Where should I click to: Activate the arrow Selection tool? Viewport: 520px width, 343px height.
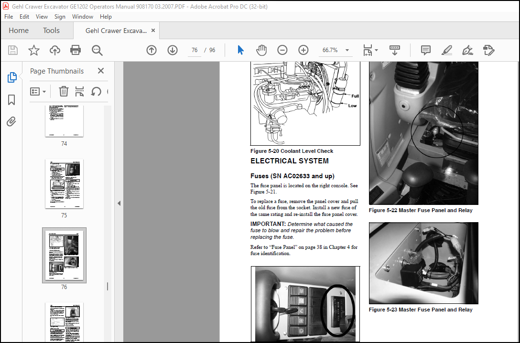pos(241,50)
